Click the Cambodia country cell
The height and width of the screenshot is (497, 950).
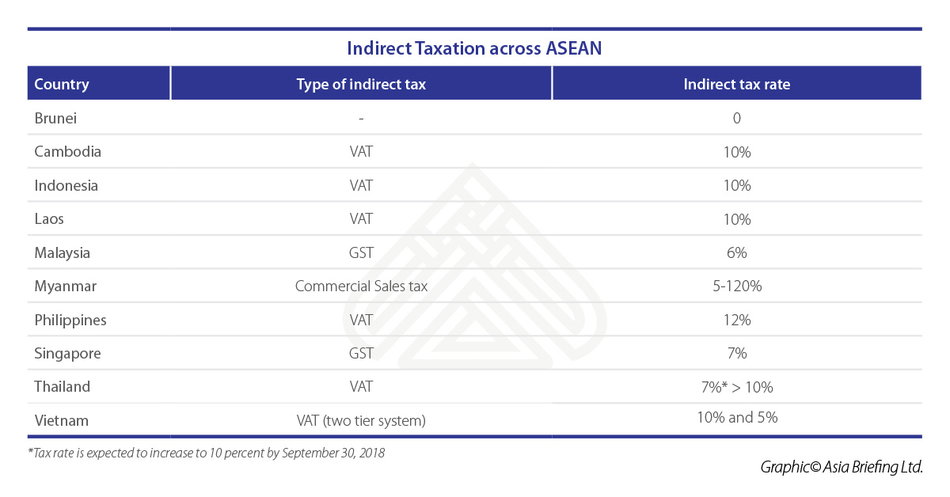[x=68, y=151]
